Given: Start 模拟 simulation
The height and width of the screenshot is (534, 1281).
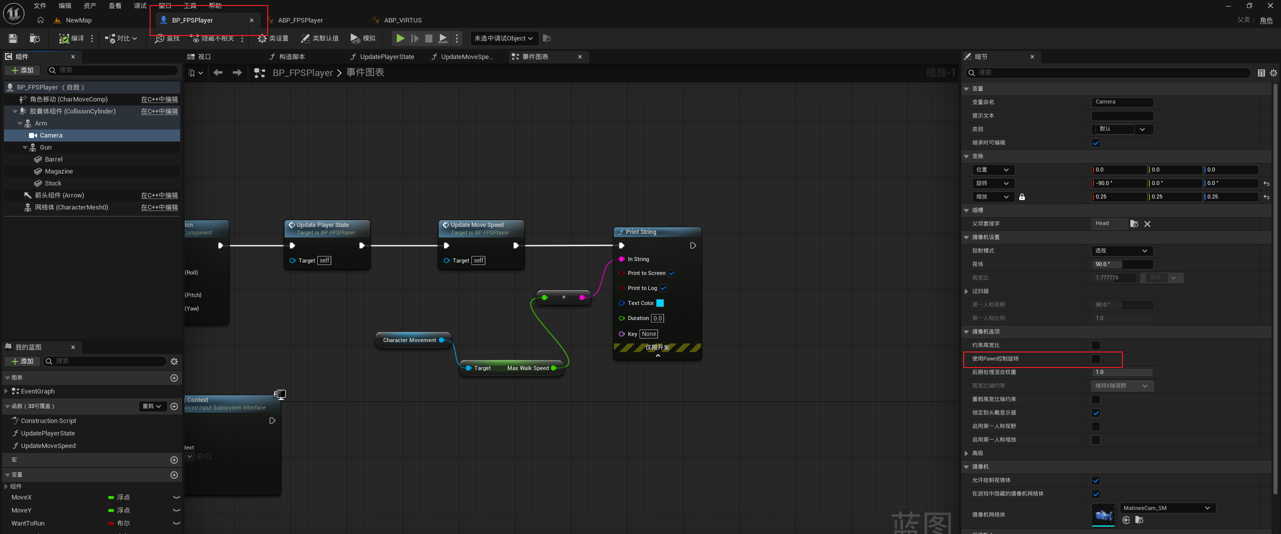Looking at the screenshot, I should 363,38.
